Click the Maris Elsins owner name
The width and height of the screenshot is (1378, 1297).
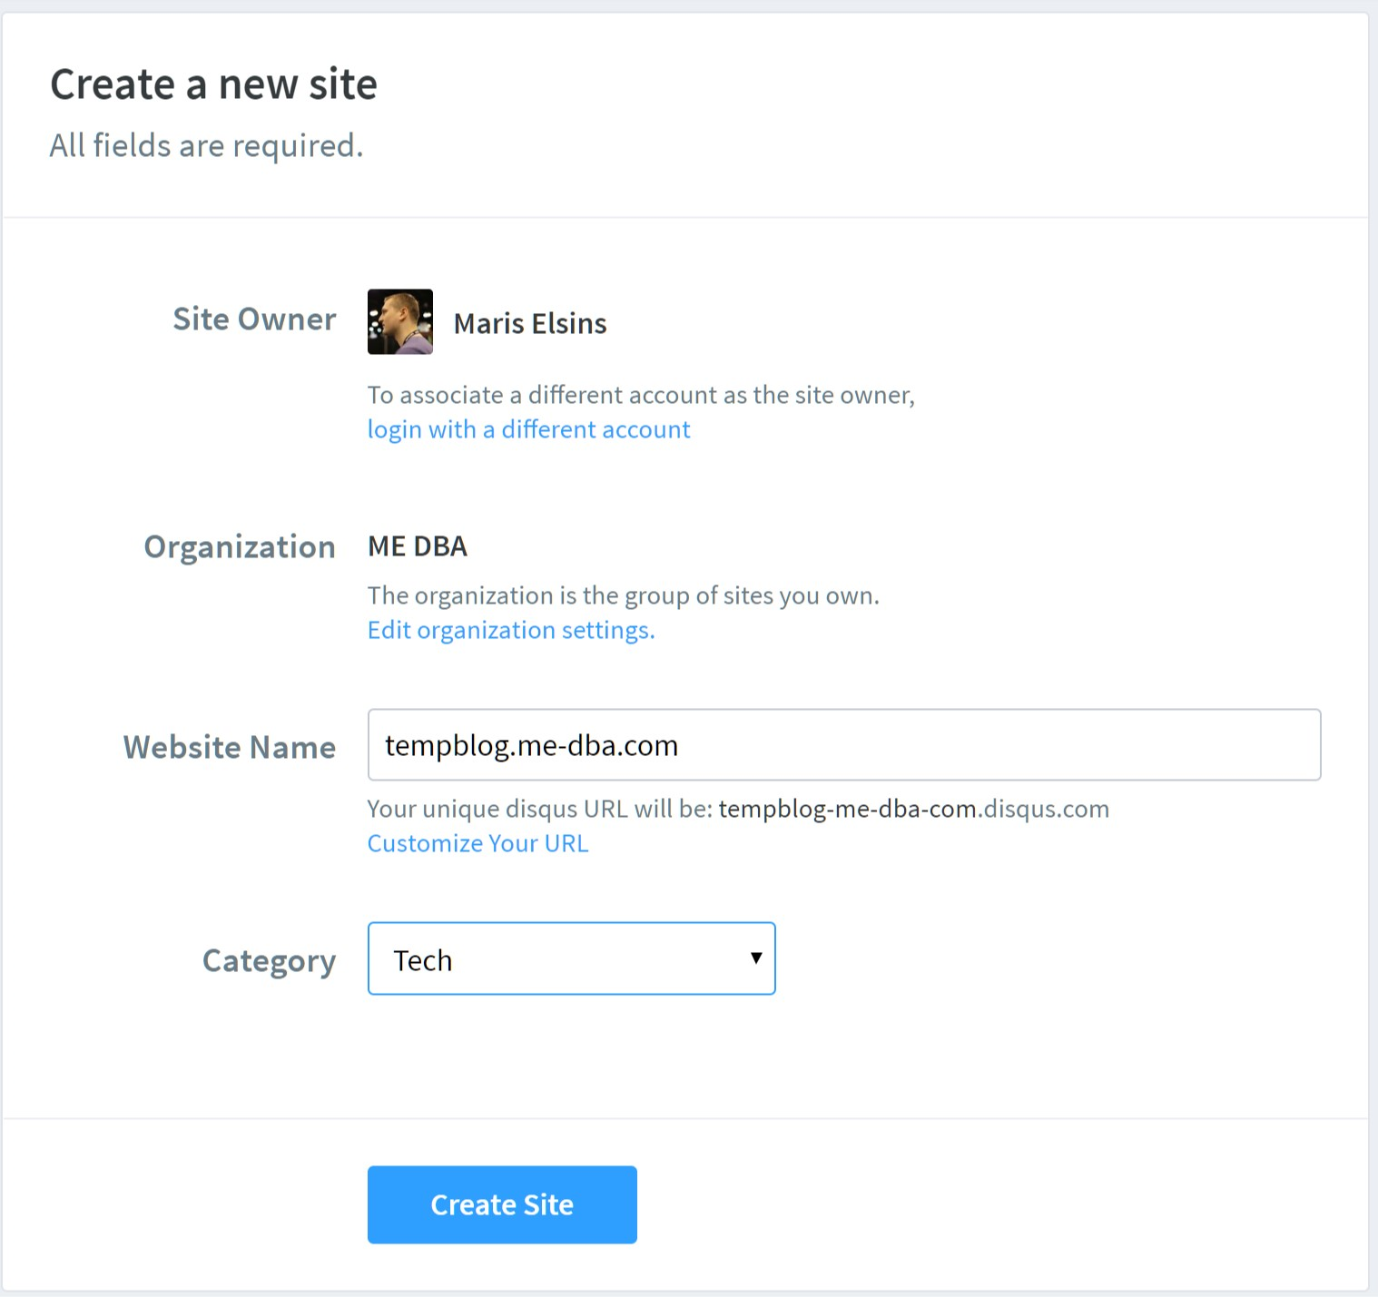(529, 323)
